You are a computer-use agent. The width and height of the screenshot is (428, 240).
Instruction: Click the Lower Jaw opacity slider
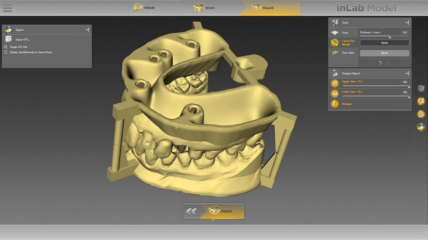pos(376,96)
